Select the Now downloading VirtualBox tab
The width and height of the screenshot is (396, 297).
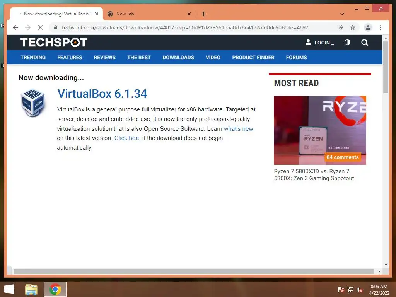coord(56,14)
